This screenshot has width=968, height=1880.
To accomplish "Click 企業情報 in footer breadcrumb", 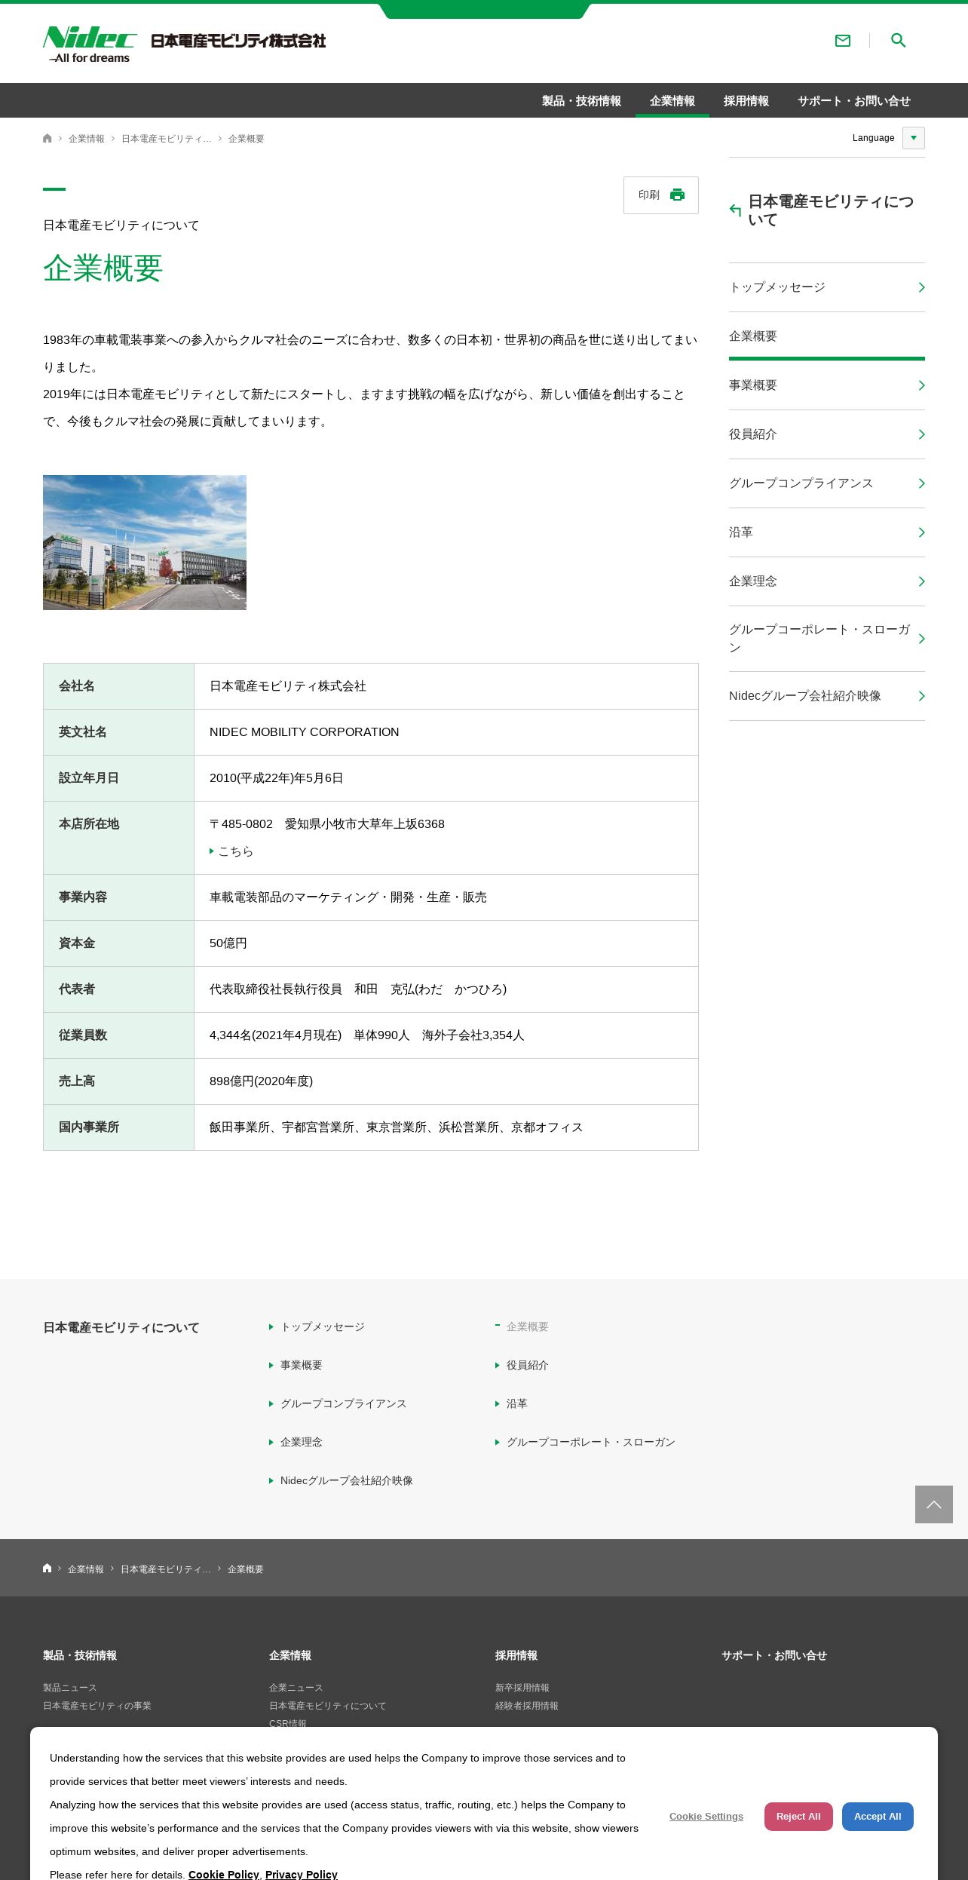I will [86, 1569].
